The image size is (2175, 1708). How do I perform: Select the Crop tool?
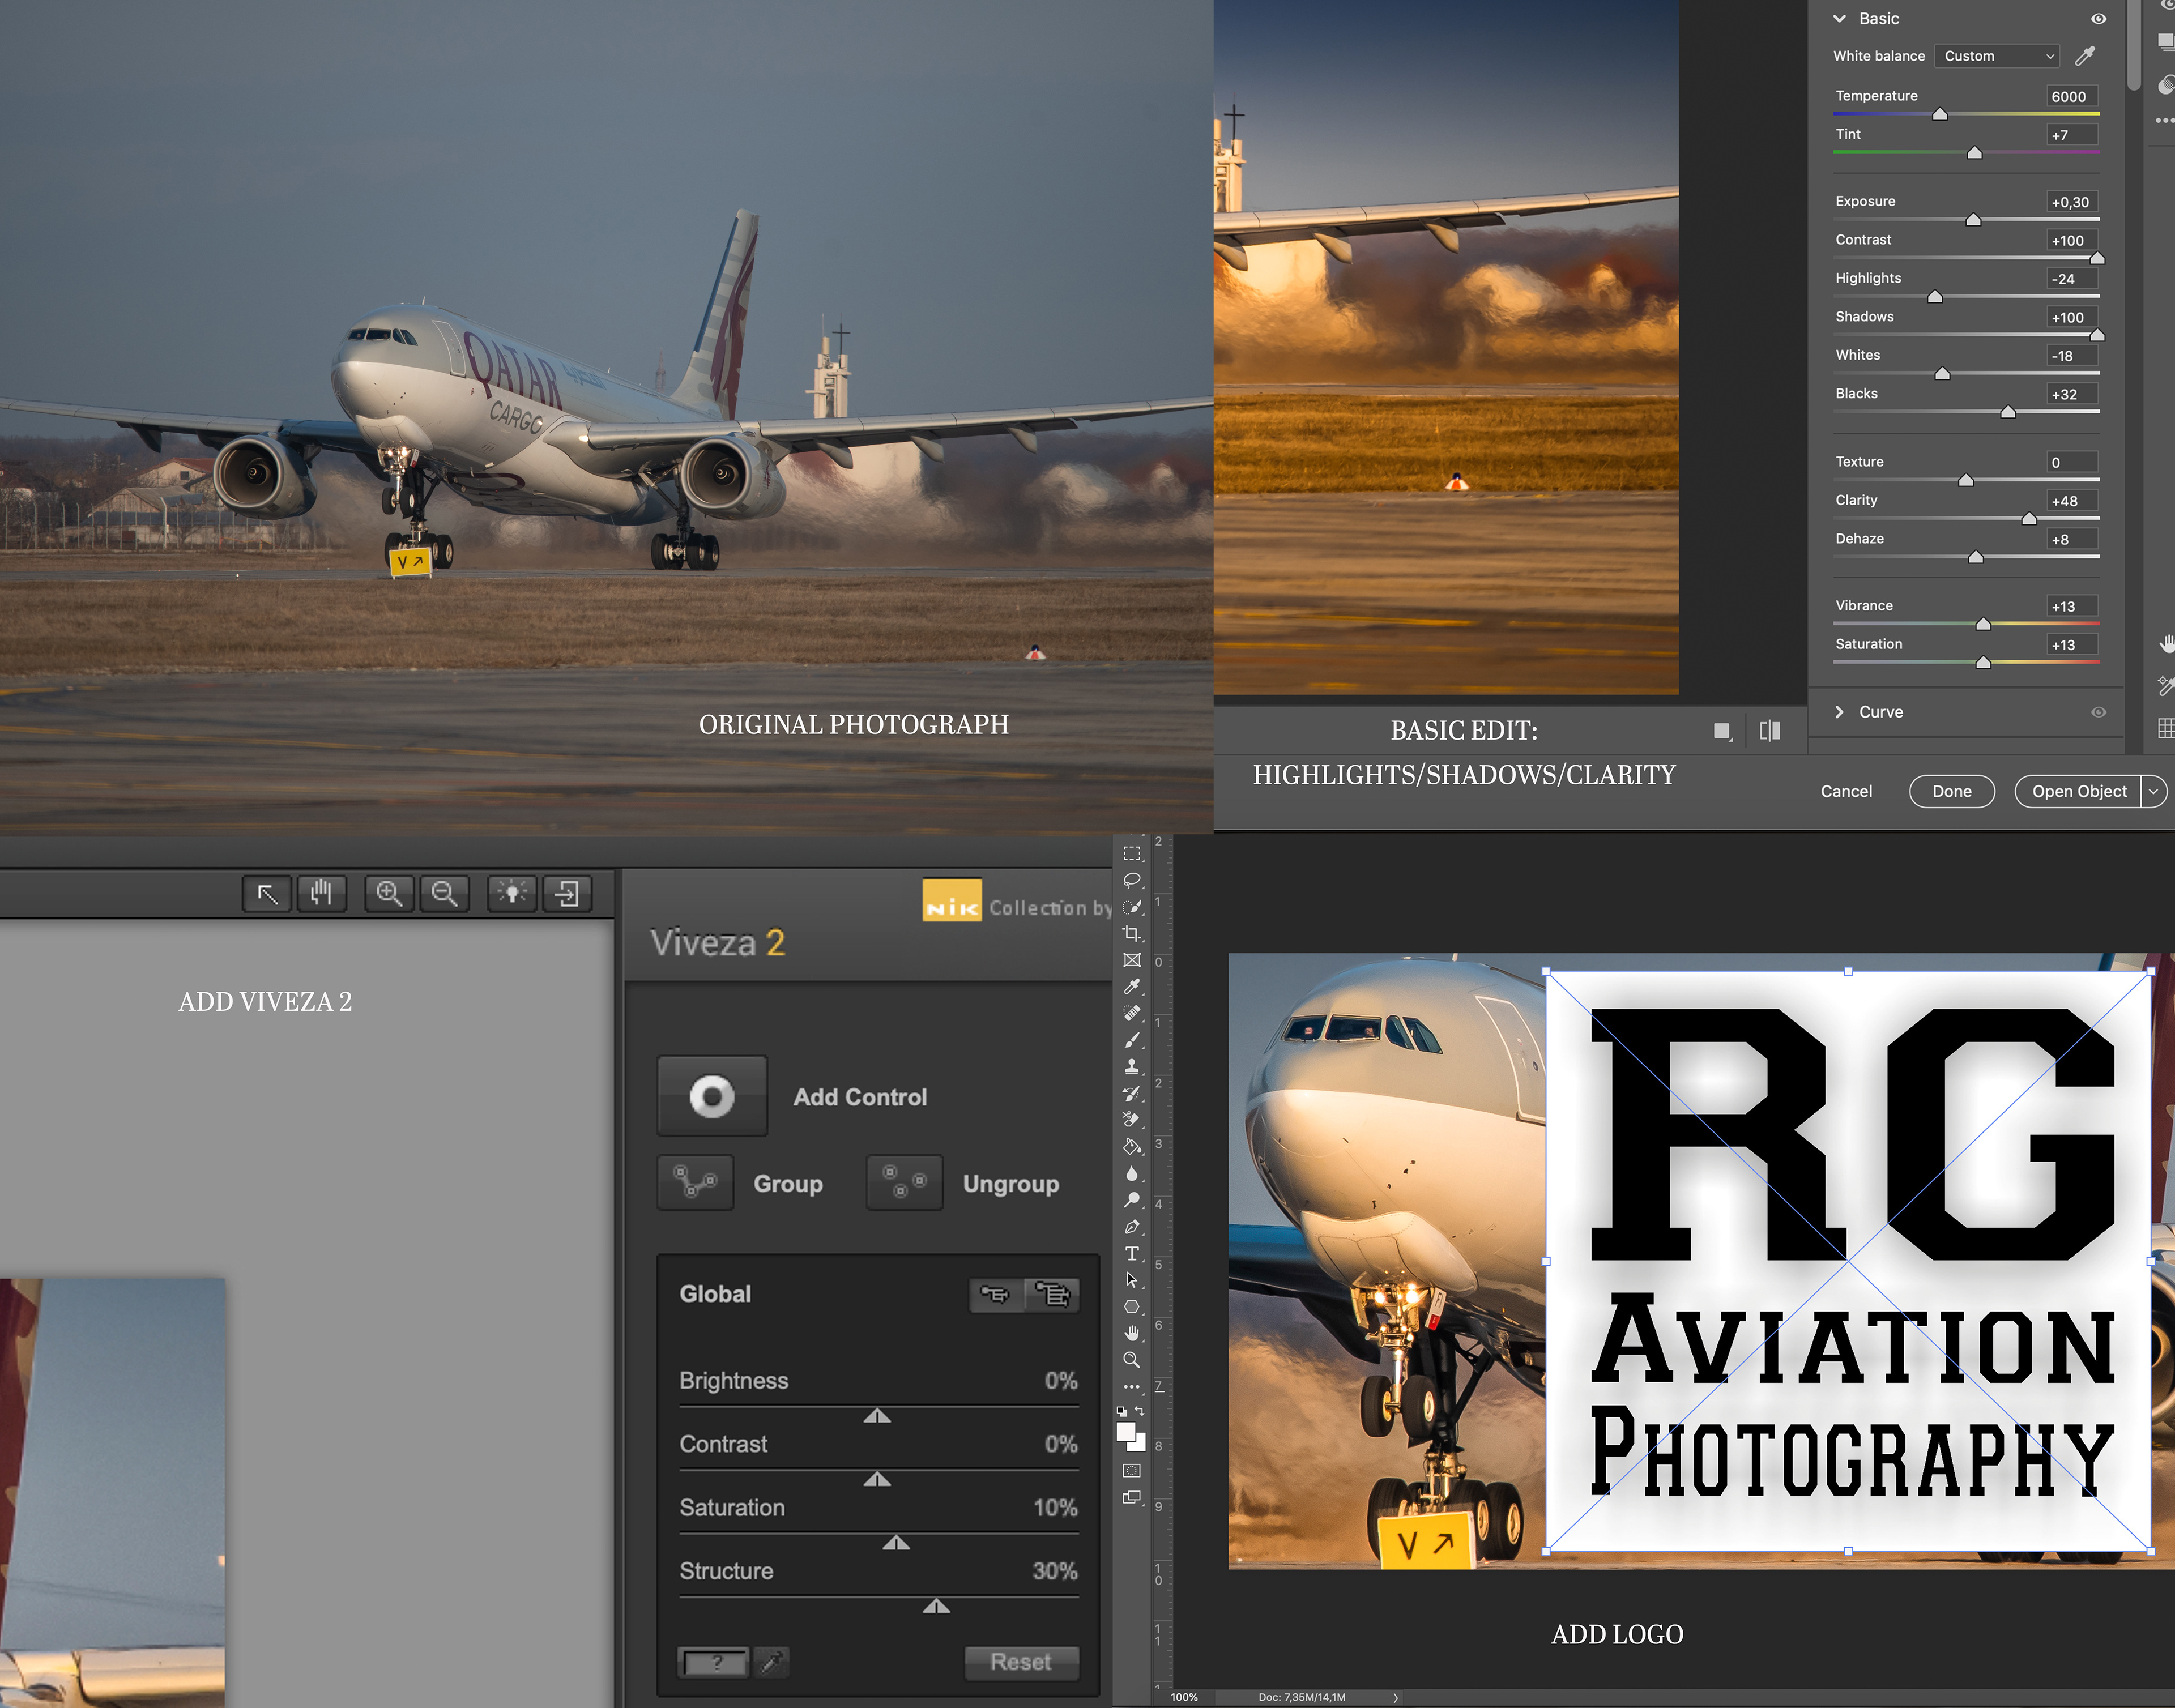point(1132,934)
